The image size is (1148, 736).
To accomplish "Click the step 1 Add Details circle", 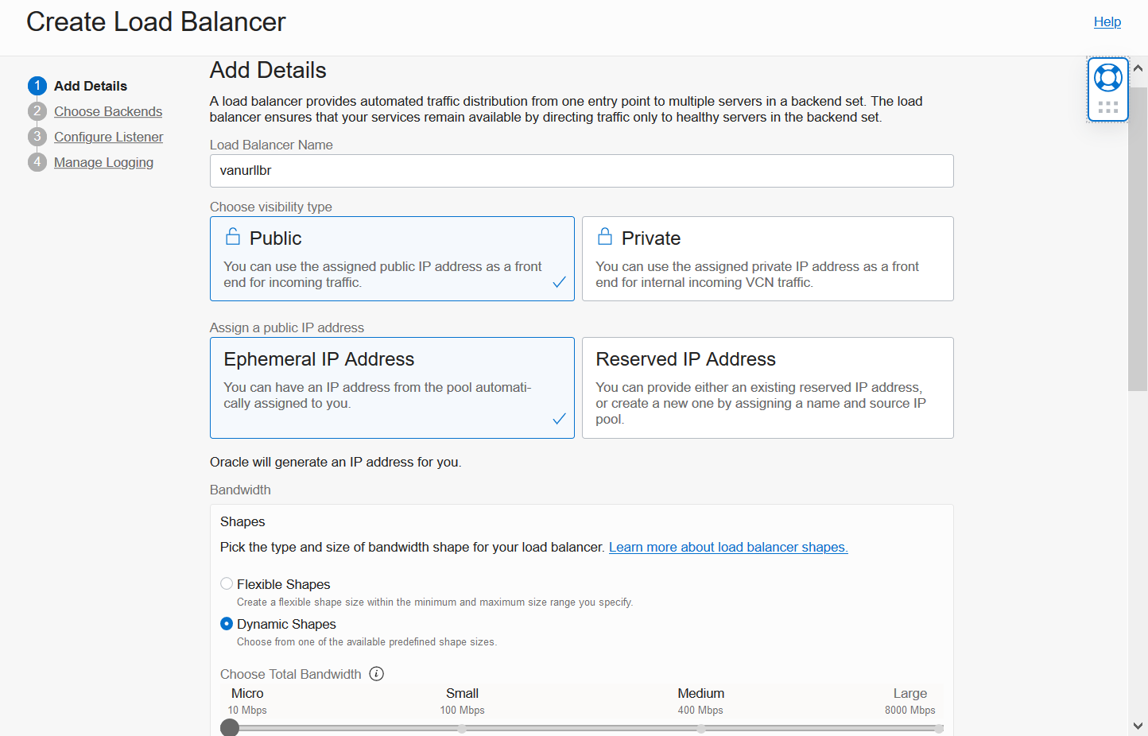I will pyautogui.click(x=37, y=86).
